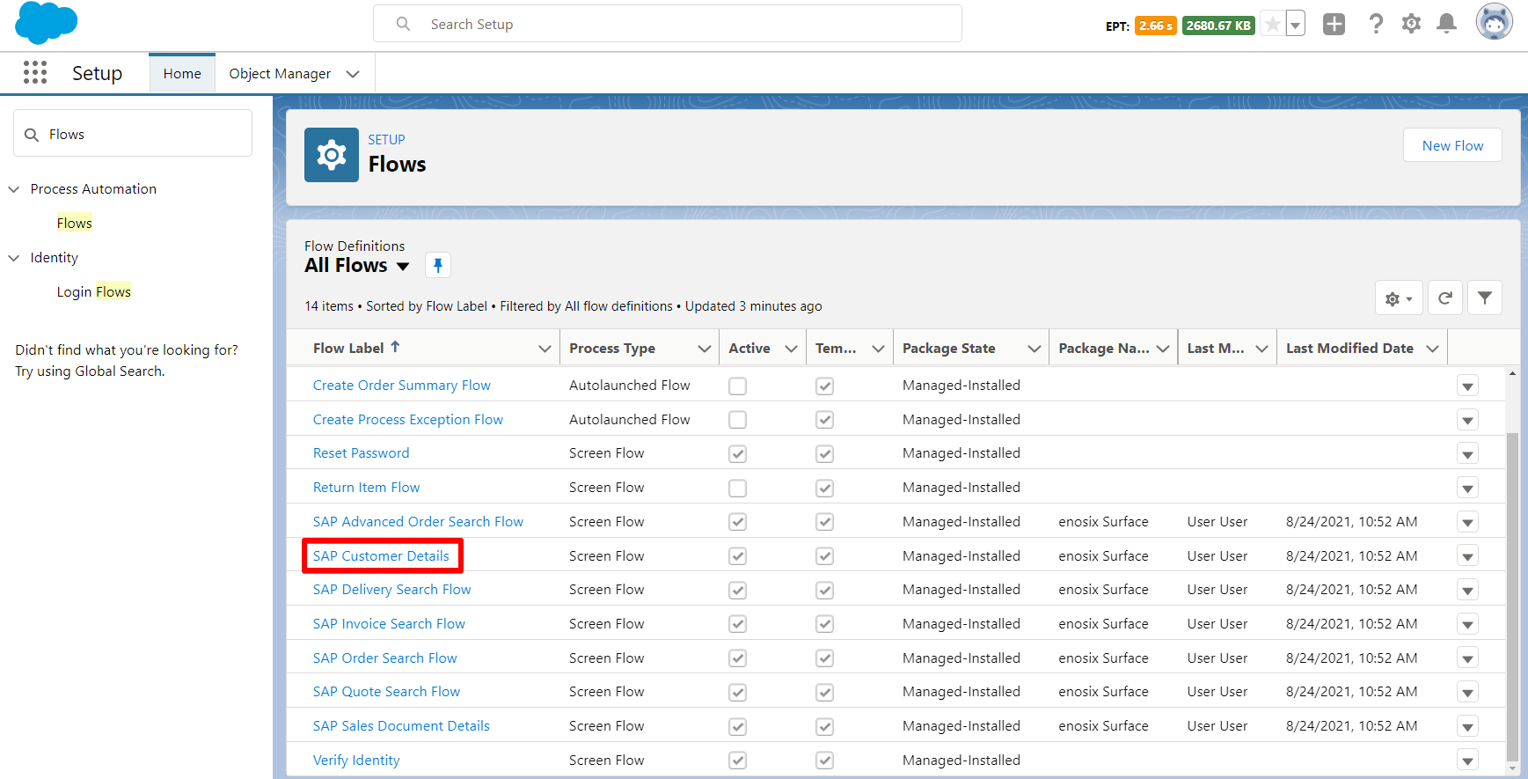Click the 2680.67 KB page size badge
The height and width of the screenshot is (779, 1528).
click(x=1218, y=26)
